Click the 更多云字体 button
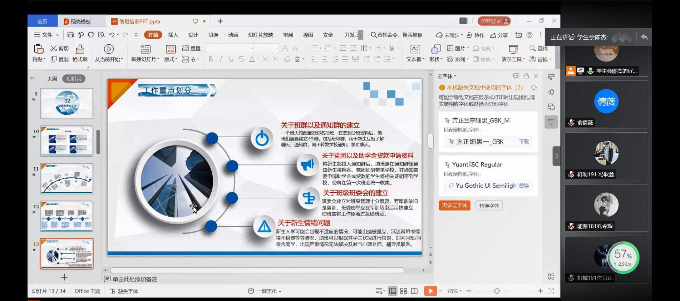The image size is (680, 301). click(454, 206)
